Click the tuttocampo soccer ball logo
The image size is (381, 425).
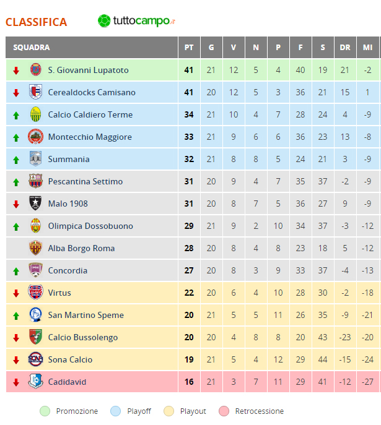click(104, 21)
